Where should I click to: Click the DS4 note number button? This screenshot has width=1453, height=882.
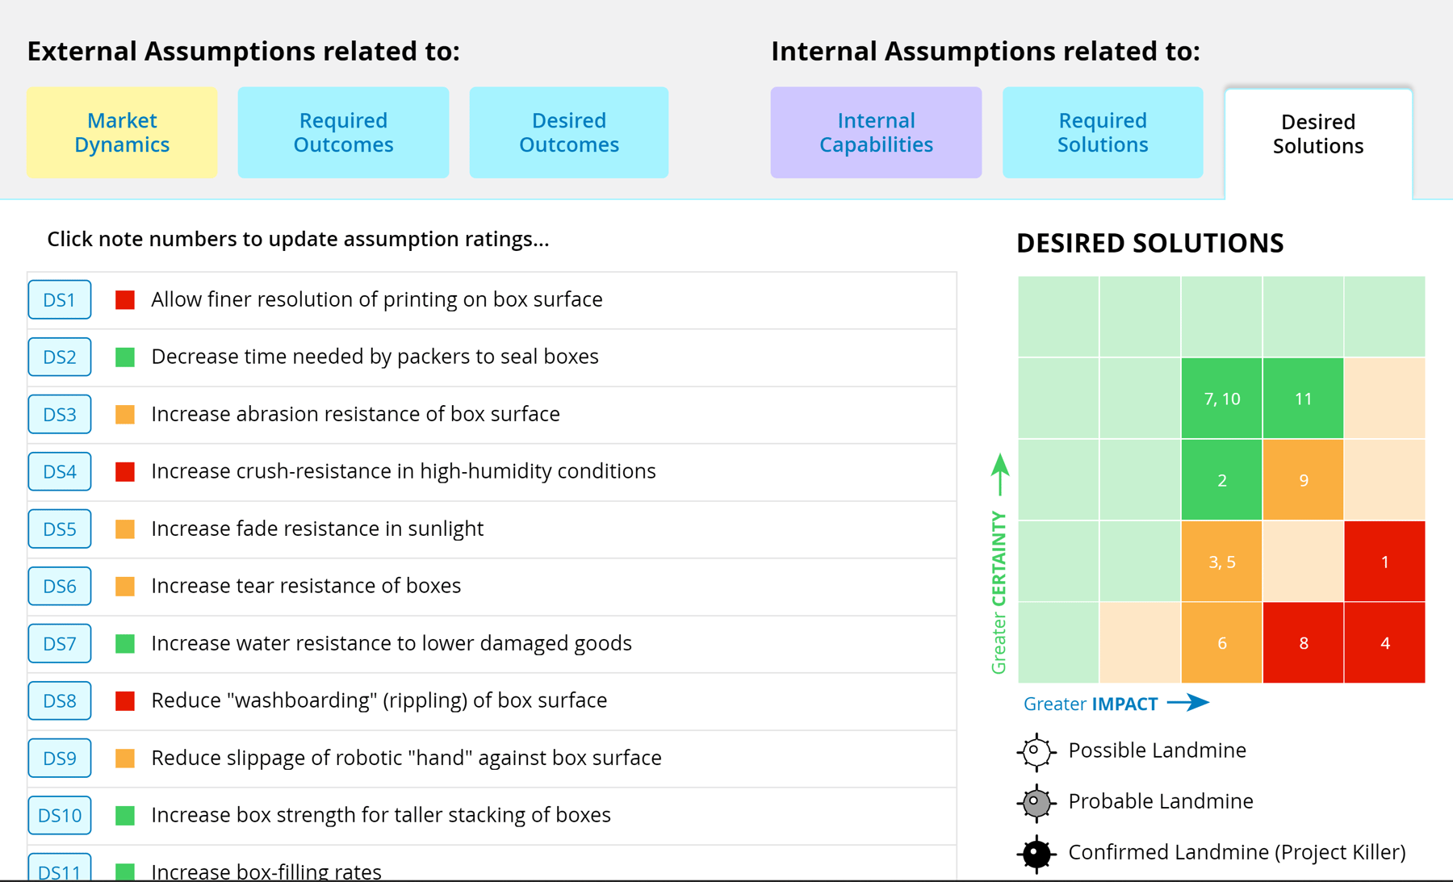click(x=60, y=472)
